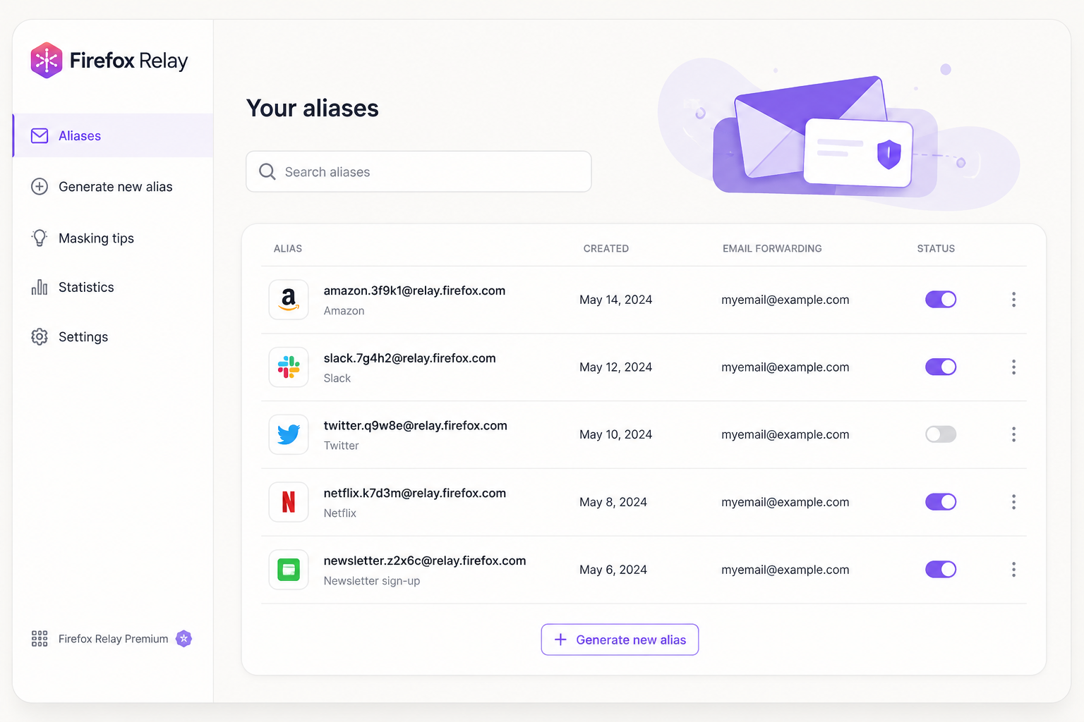Click the grid icon beside Firefox Relay Premium
The width and height of the screenshot is (1084, 722).
click(x=40, y=639)
